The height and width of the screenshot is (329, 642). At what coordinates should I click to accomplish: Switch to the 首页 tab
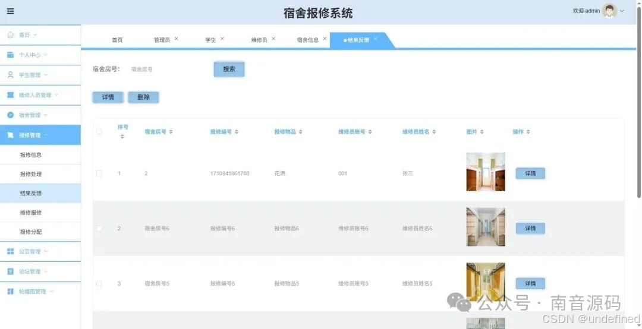click(x=117, y=40)
